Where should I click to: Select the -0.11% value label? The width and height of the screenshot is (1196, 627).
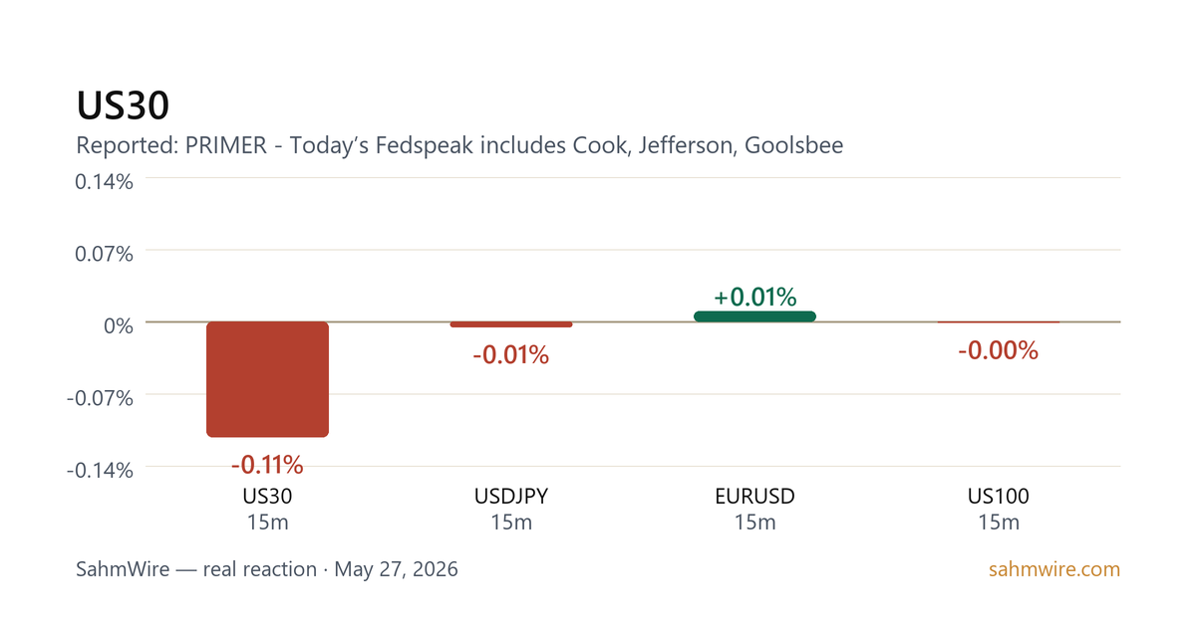[x=267, y=465]
